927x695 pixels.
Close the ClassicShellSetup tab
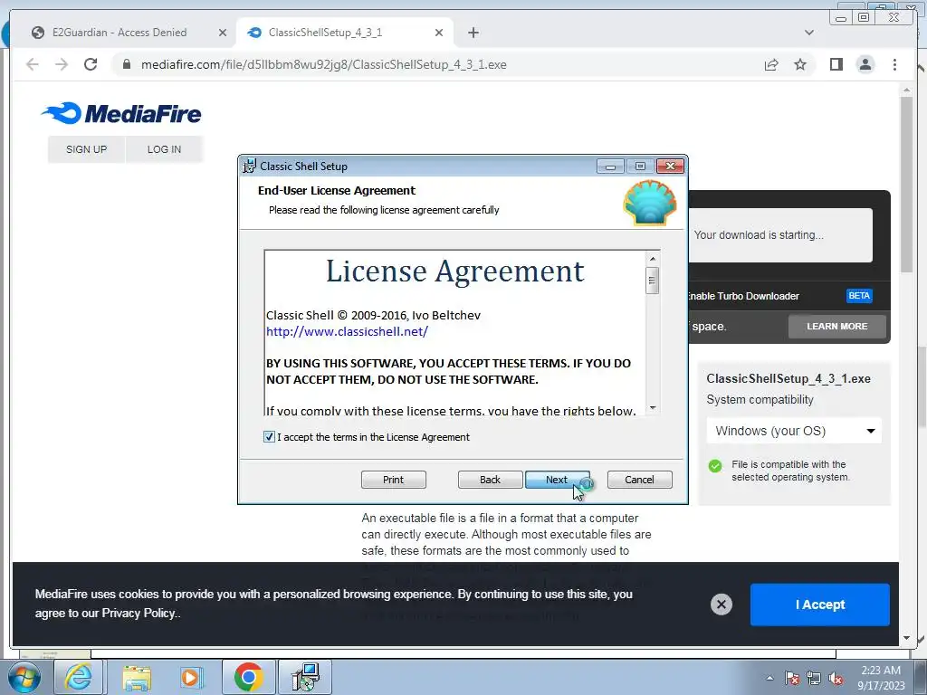click(439, 33)
